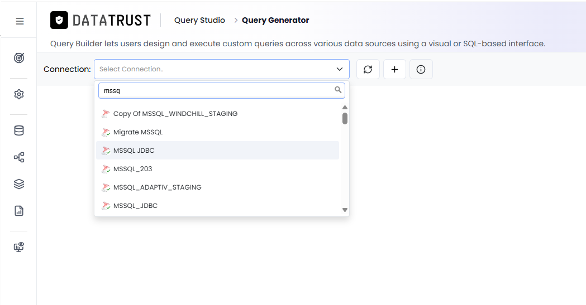Go to Query Studio breadcrumb

[x=199, y=20]
